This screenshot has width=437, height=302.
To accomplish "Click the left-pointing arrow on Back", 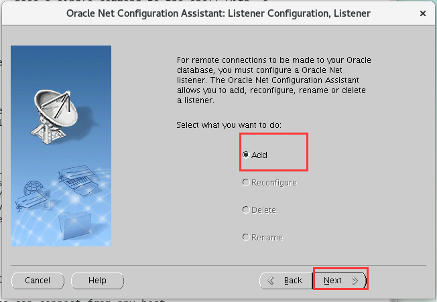I will [x=273, y=281].
